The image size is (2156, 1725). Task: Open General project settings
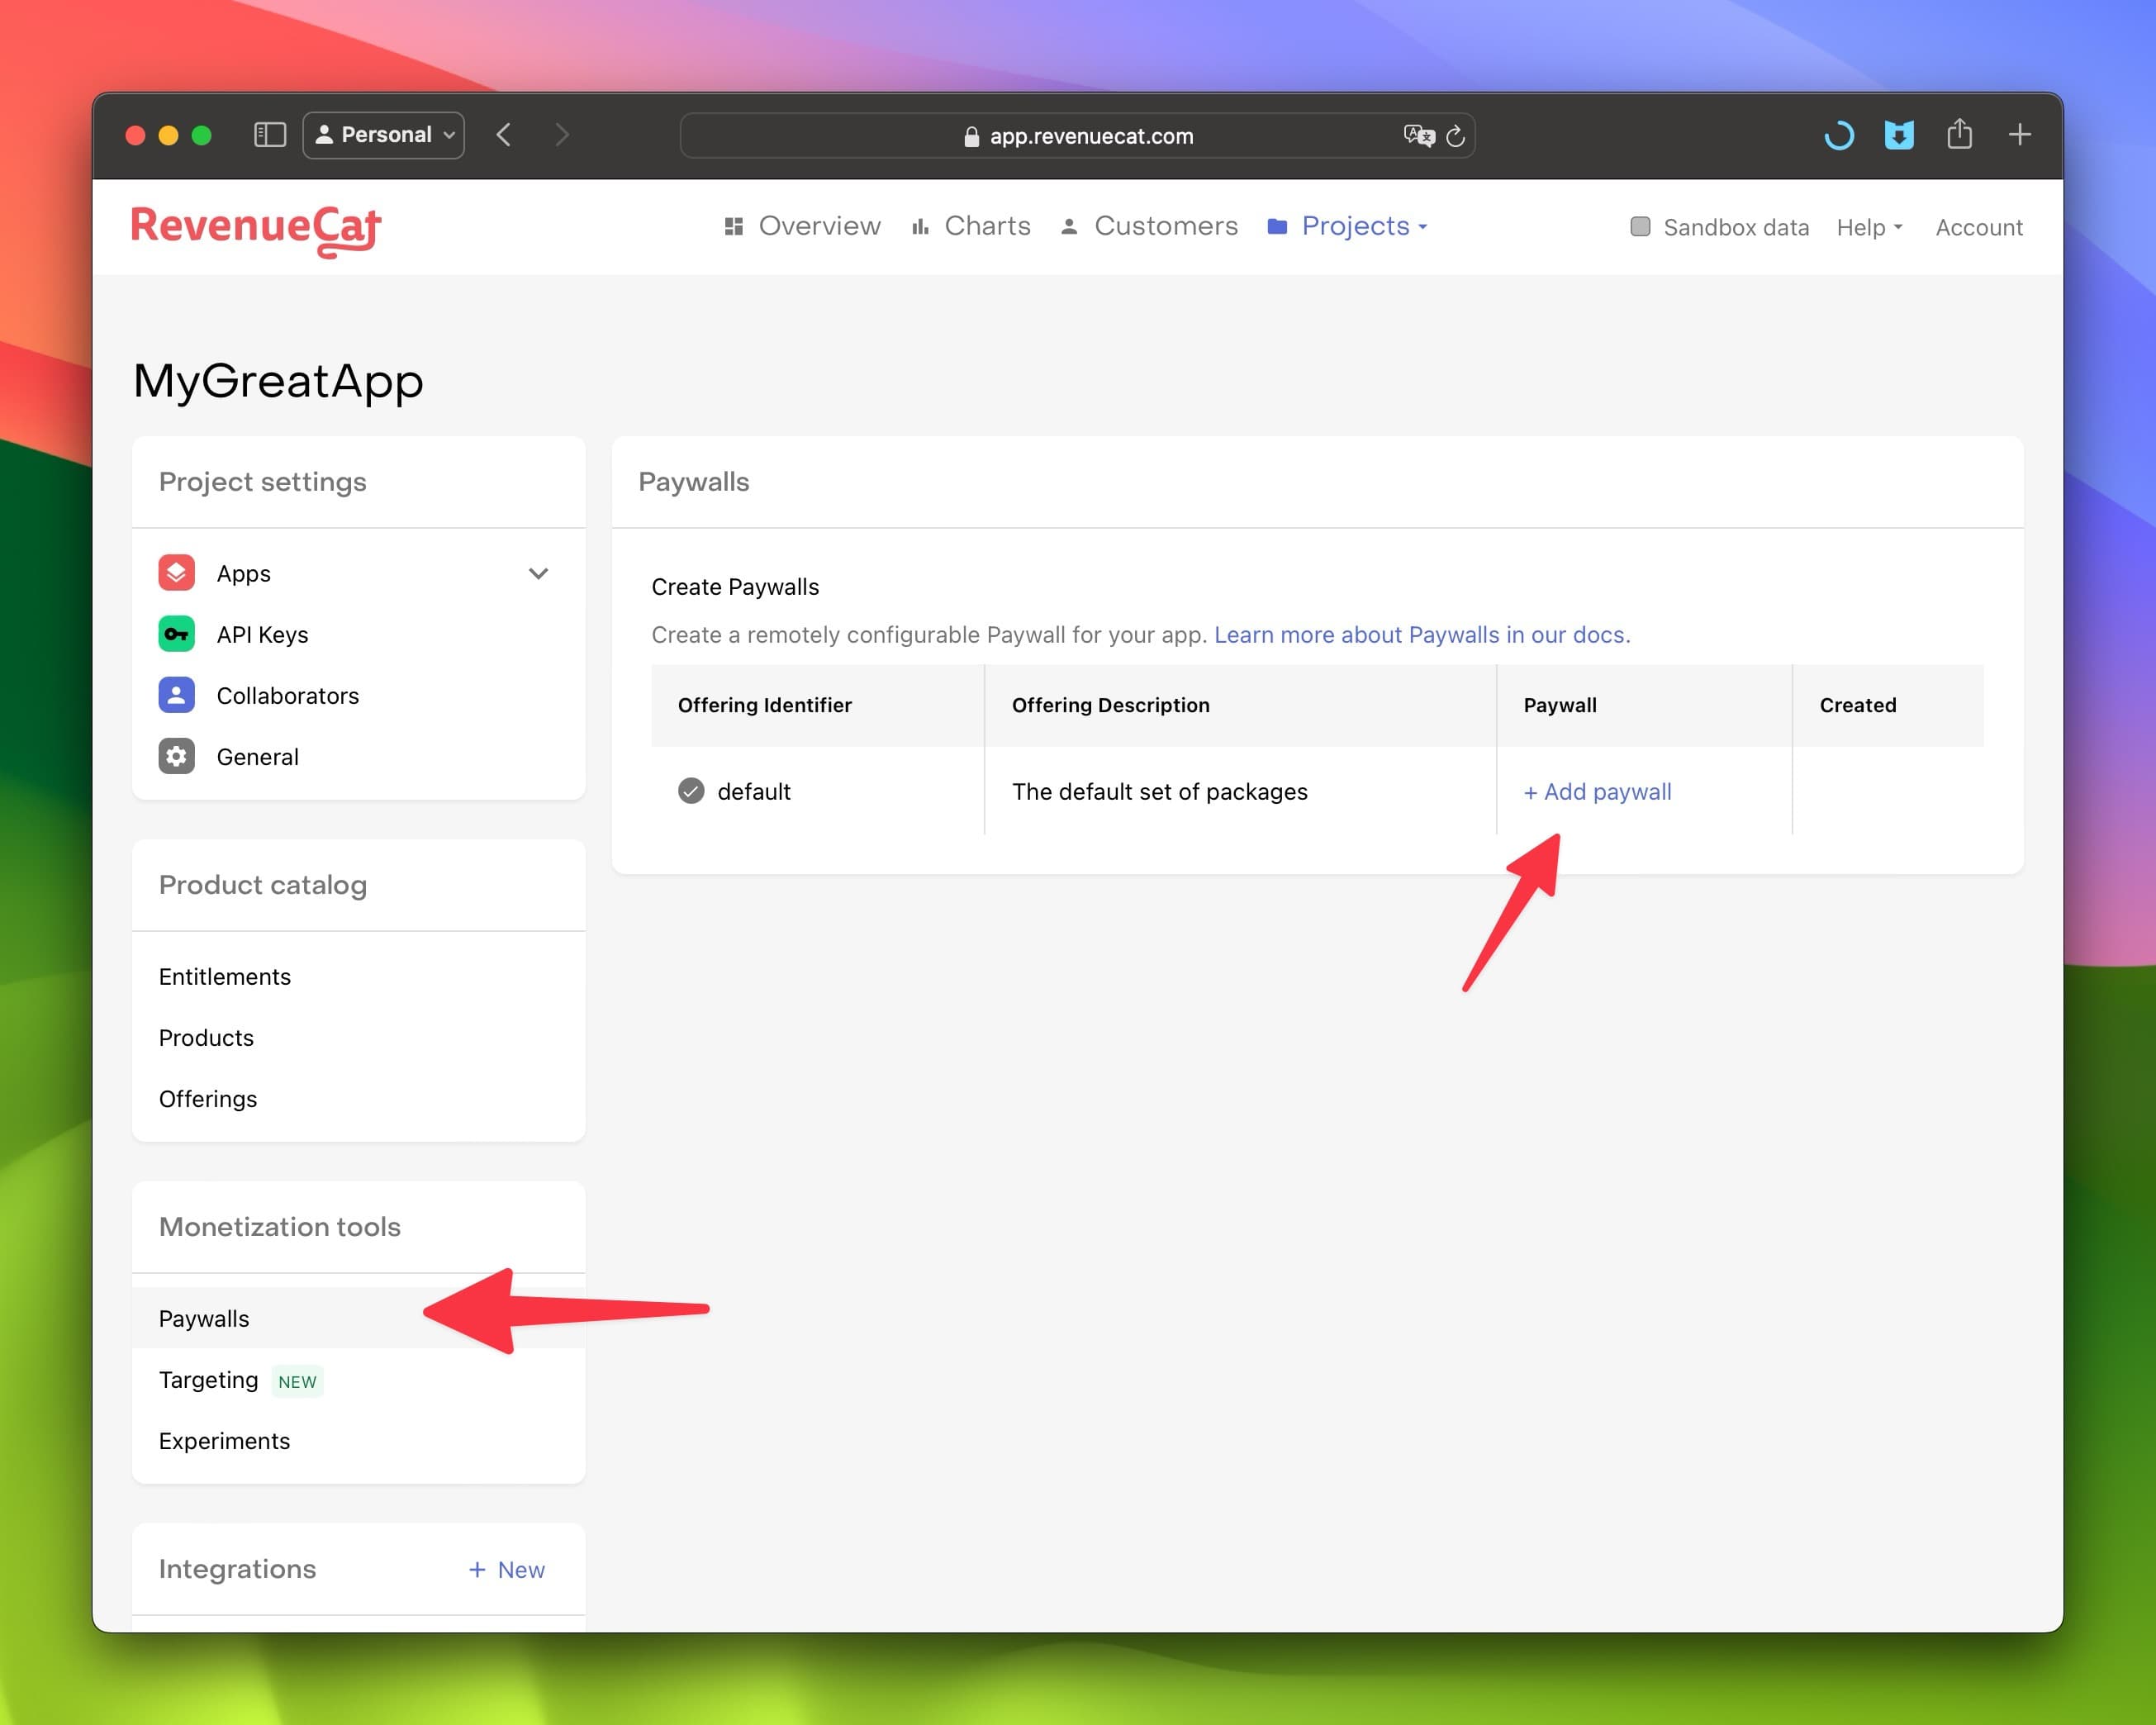point(358,756)
